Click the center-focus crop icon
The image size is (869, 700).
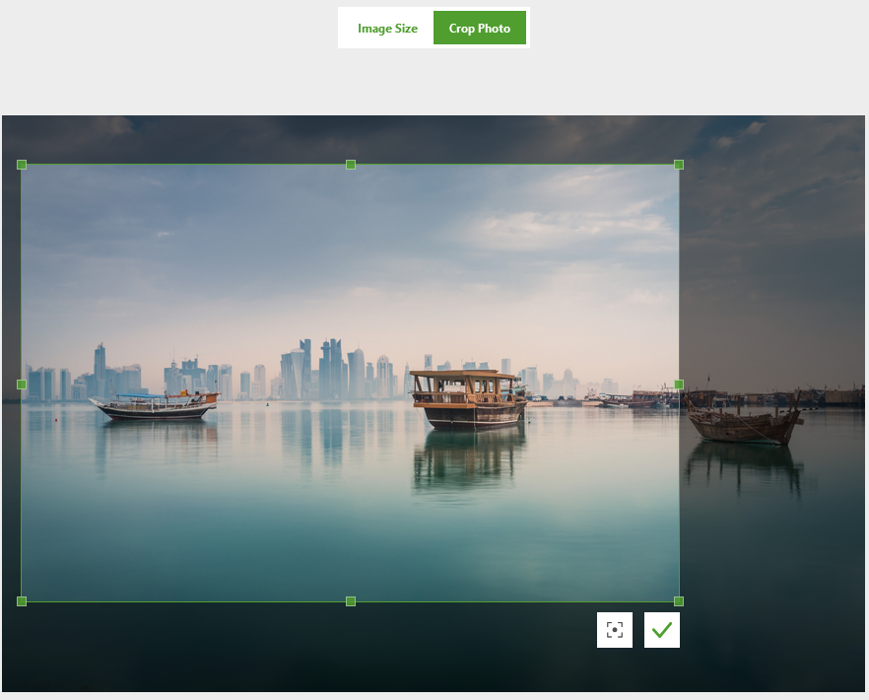(615, 630)
